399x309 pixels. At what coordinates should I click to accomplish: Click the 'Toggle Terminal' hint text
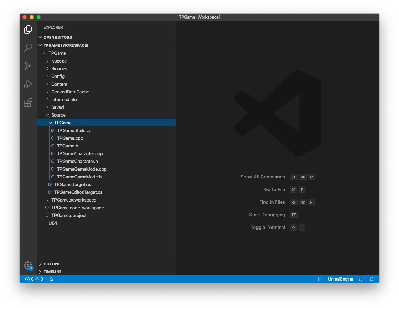pos(268,228)
